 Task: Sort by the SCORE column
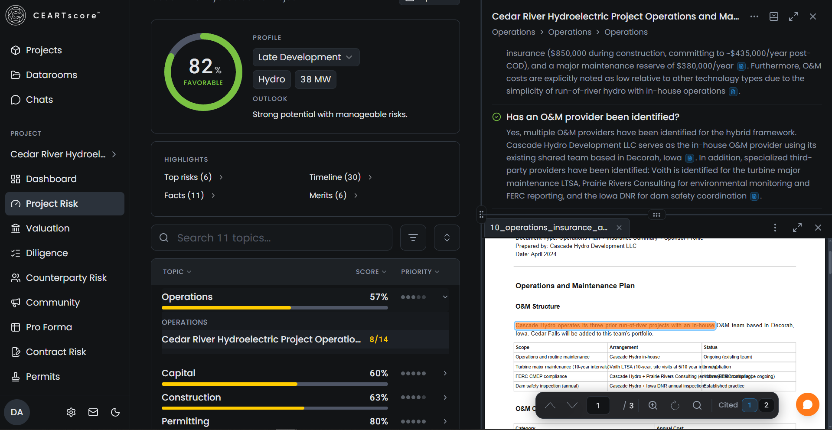(371, 272)
